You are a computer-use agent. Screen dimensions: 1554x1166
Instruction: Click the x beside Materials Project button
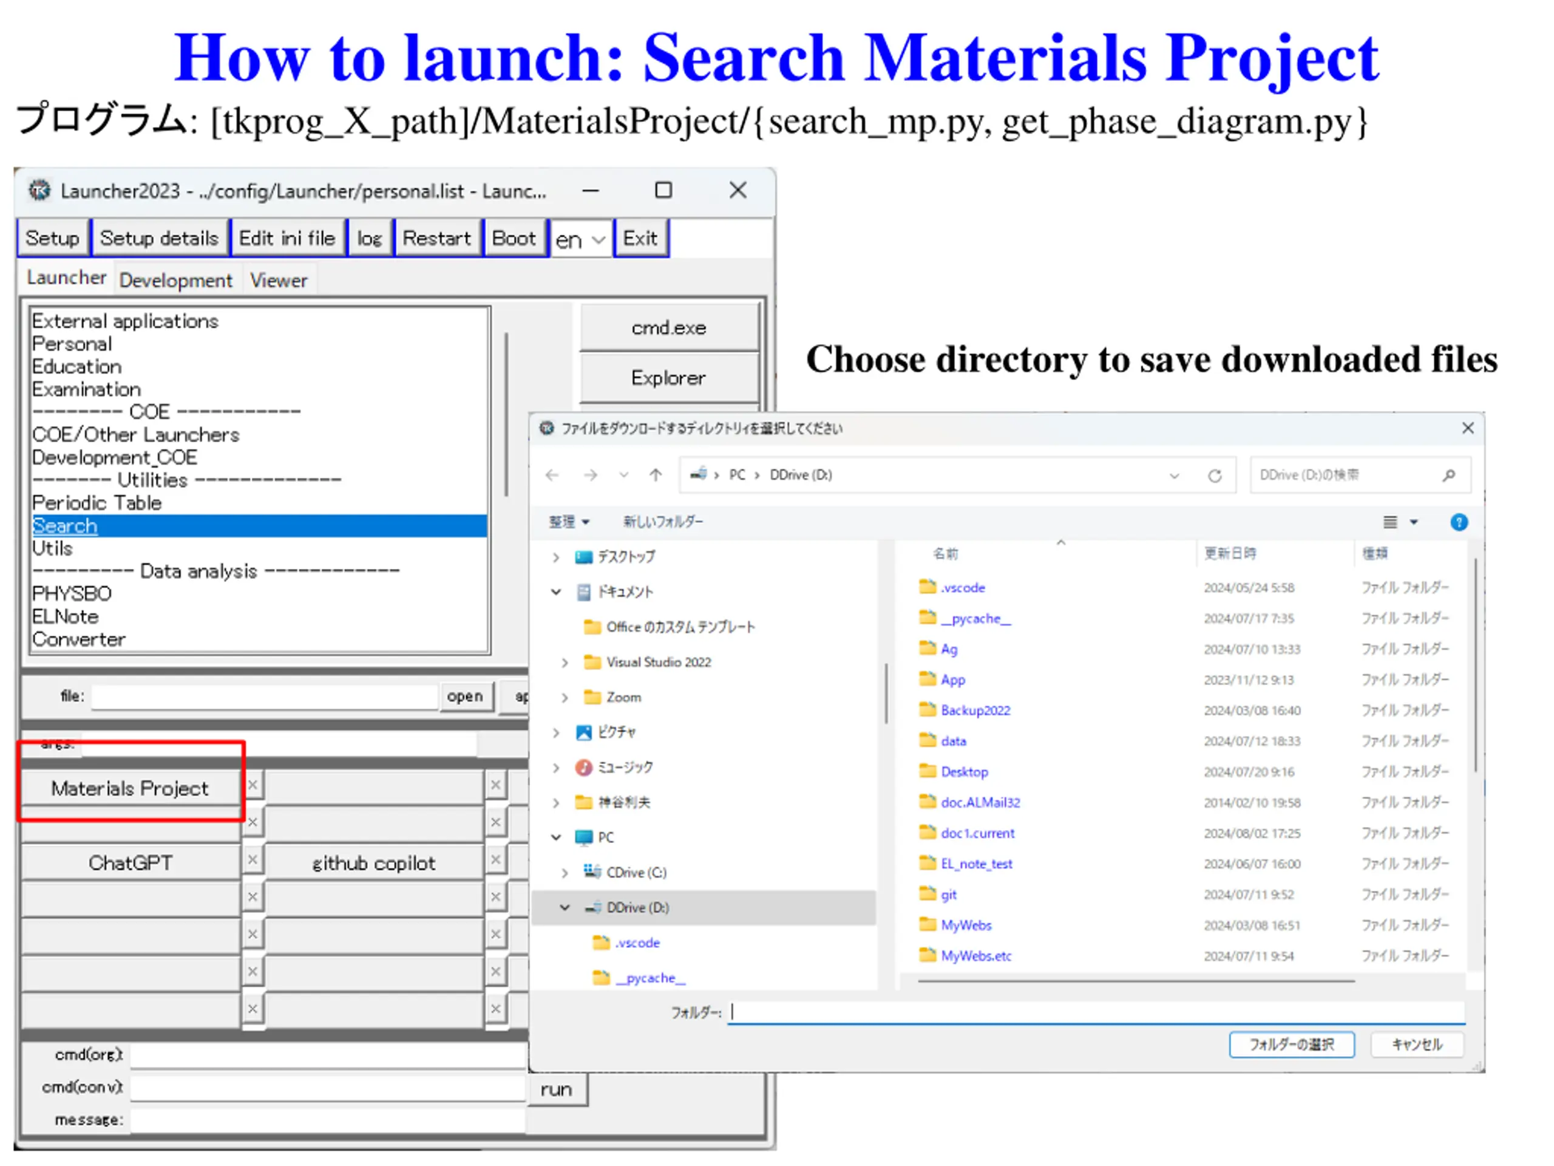click(253, 785)
